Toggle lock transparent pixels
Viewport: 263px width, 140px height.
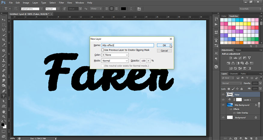(229, 89)
